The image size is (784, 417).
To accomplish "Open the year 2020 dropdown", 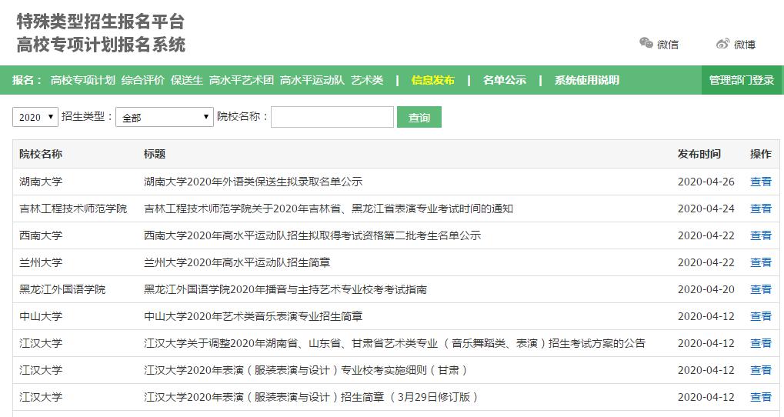I will [x=35, y=117].
